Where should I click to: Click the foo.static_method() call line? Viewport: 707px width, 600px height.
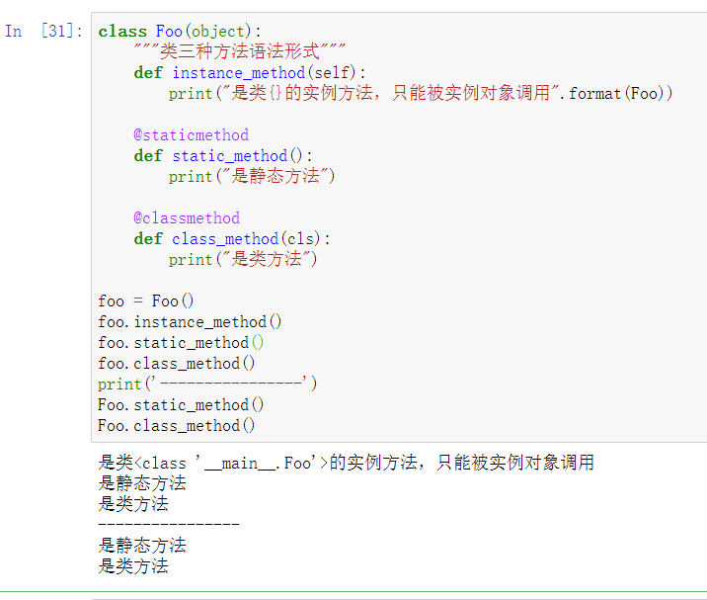click(x=181, y=343)
